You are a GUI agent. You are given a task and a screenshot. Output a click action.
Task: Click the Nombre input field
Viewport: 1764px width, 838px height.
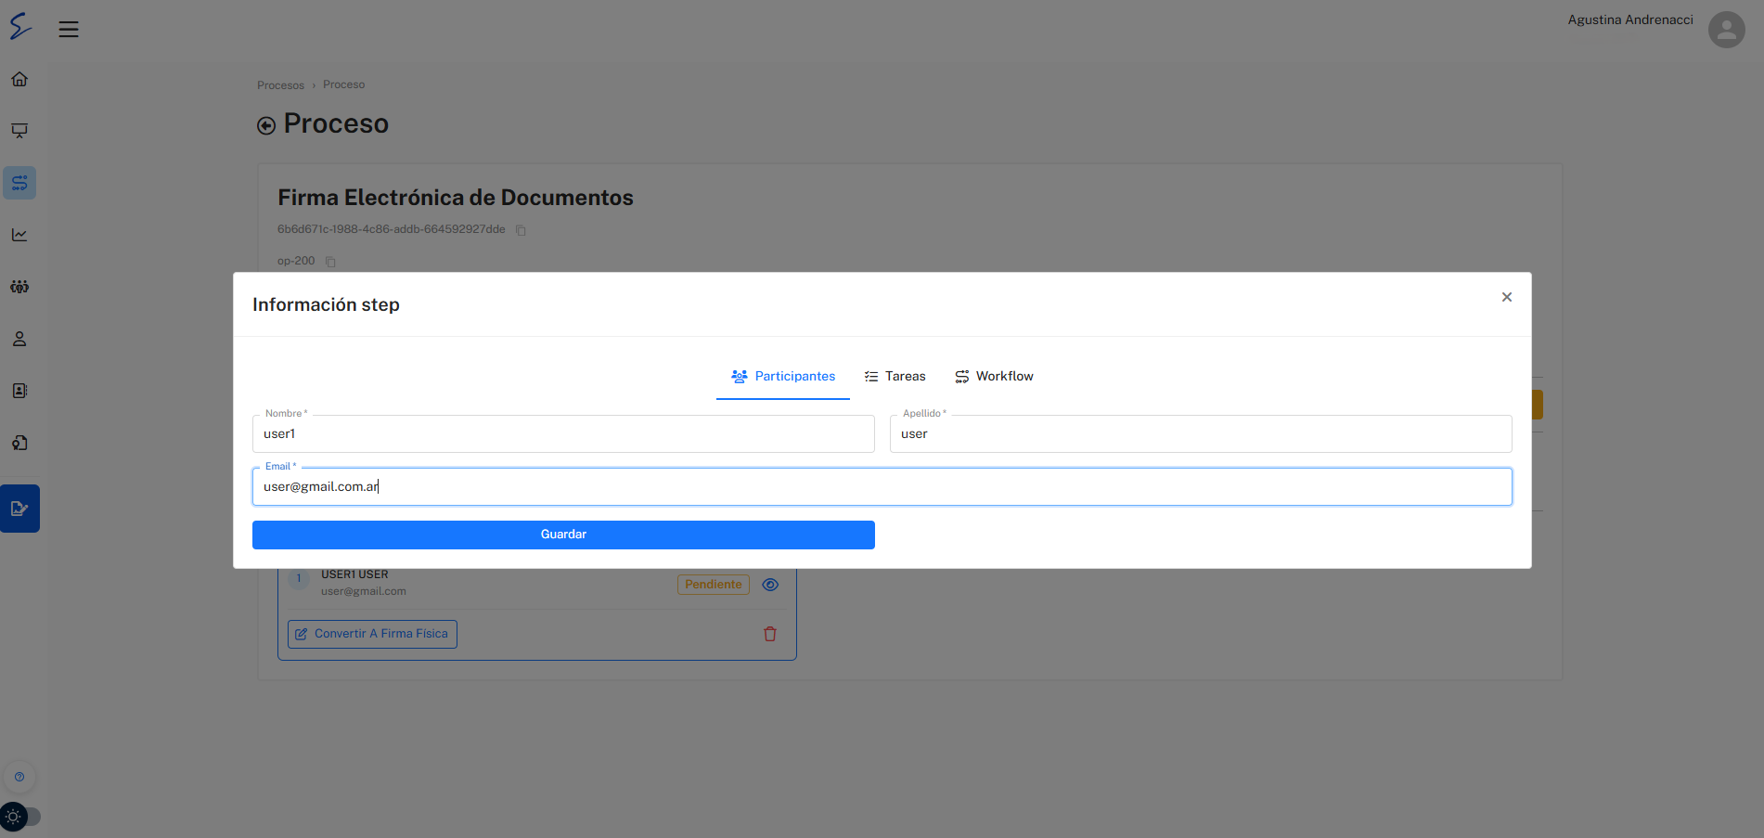(563, 433)
